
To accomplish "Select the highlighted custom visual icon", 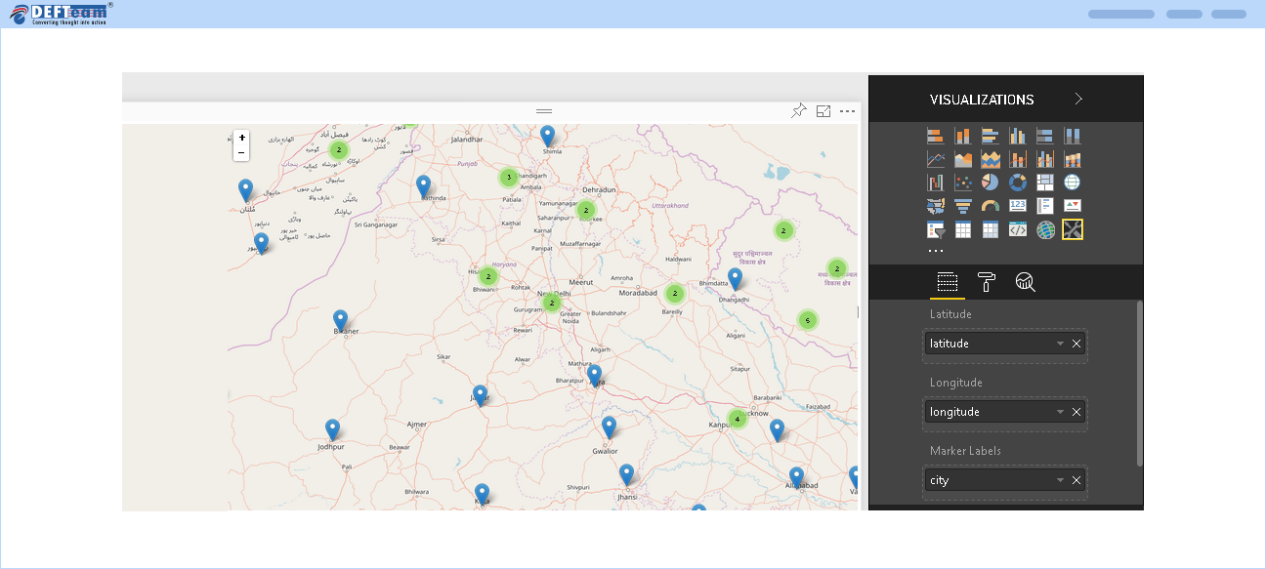I will 1073,230.
